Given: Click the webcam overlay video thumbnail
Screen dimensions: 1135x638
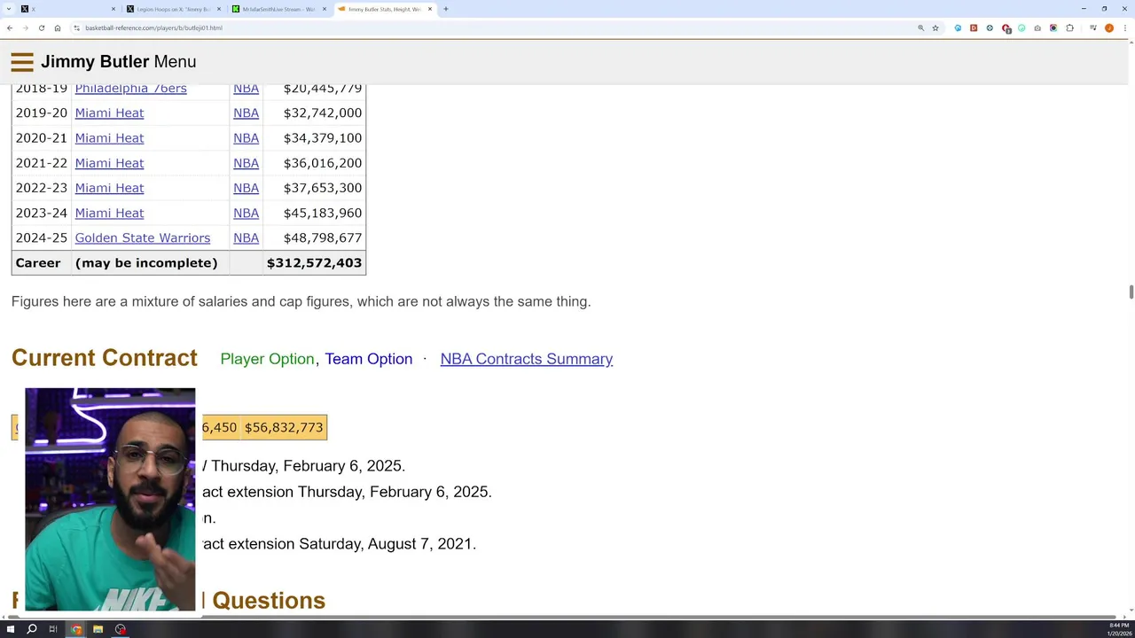Looking at the screenshot, I should click(110, 499).
